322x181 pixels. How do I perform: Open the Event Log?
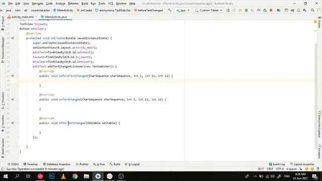click(277, 164)
